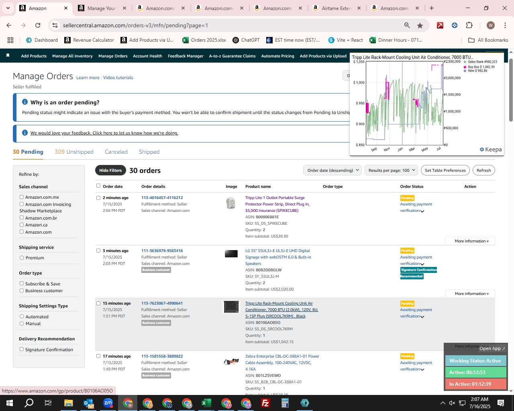
Task: Open the bookmarks apps grid icon
Action: click(10, 40)
